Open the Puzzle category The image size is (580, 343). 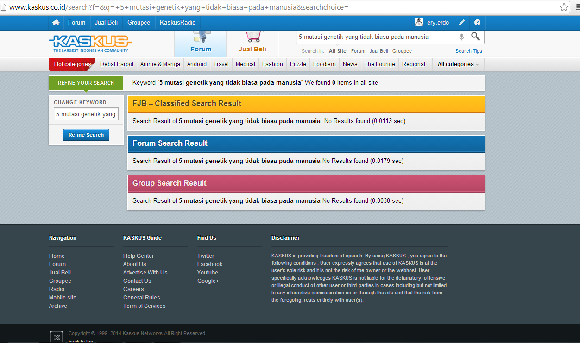298,64
